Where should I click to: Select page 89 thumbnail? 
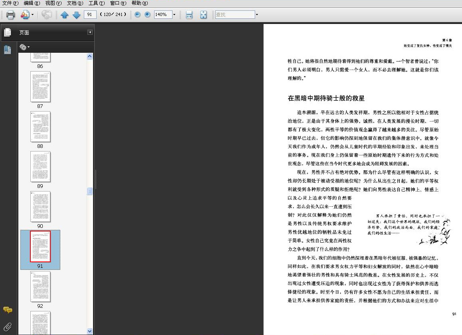coord(40,167)
